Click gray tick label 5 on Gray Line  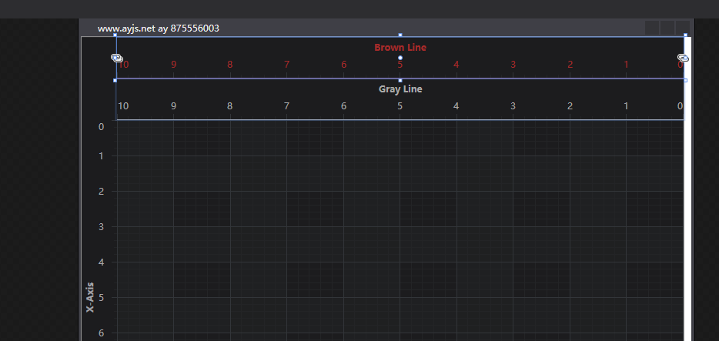[400, 106]
